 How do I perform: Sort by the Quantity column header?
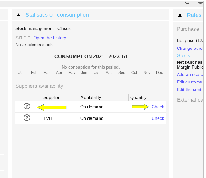pyautogui.click(x=138, y=98)
